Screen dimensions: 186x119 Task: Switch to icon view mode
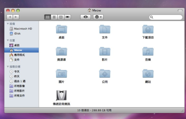click(x=48, y=17)
